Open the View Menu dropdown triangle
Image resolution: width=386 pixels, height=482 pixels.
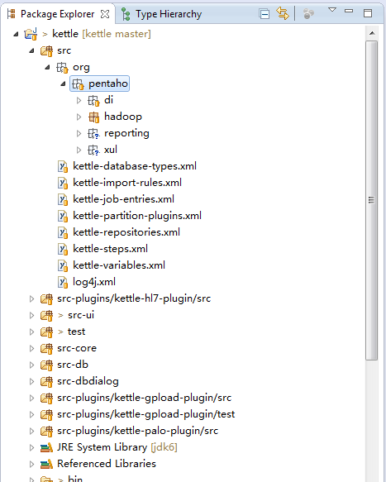coord(332,10)
